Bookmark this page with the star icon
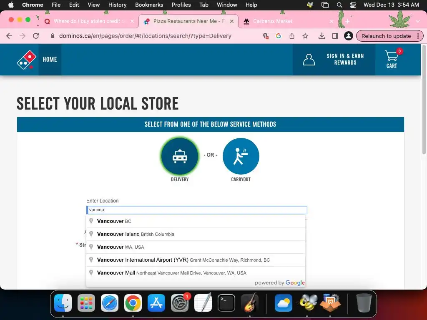427x320 pixels. [x=305, y=36]
